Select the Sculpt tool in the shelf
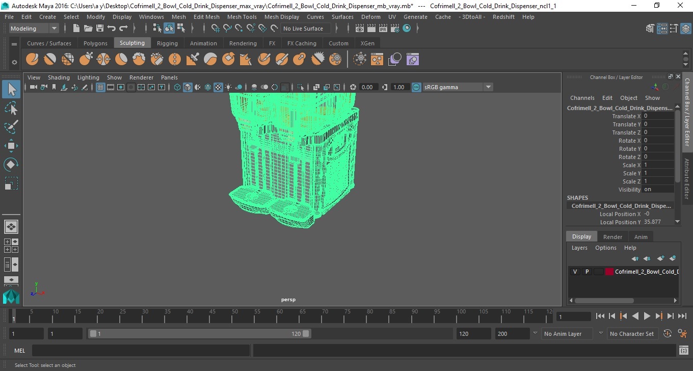The width and height of the screenshot is (693, 371). (32, 60)
